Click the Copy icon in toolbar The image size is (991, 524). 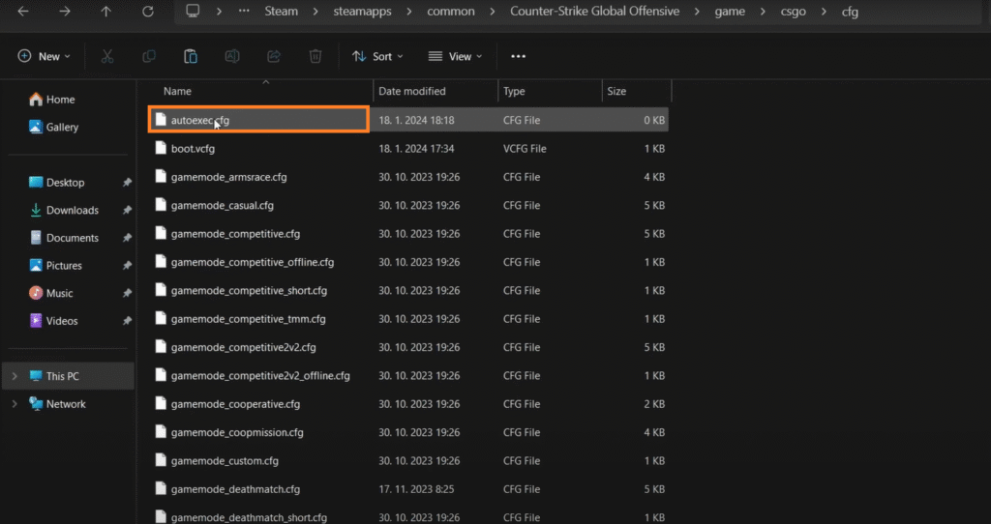click(x=149, y=56)
